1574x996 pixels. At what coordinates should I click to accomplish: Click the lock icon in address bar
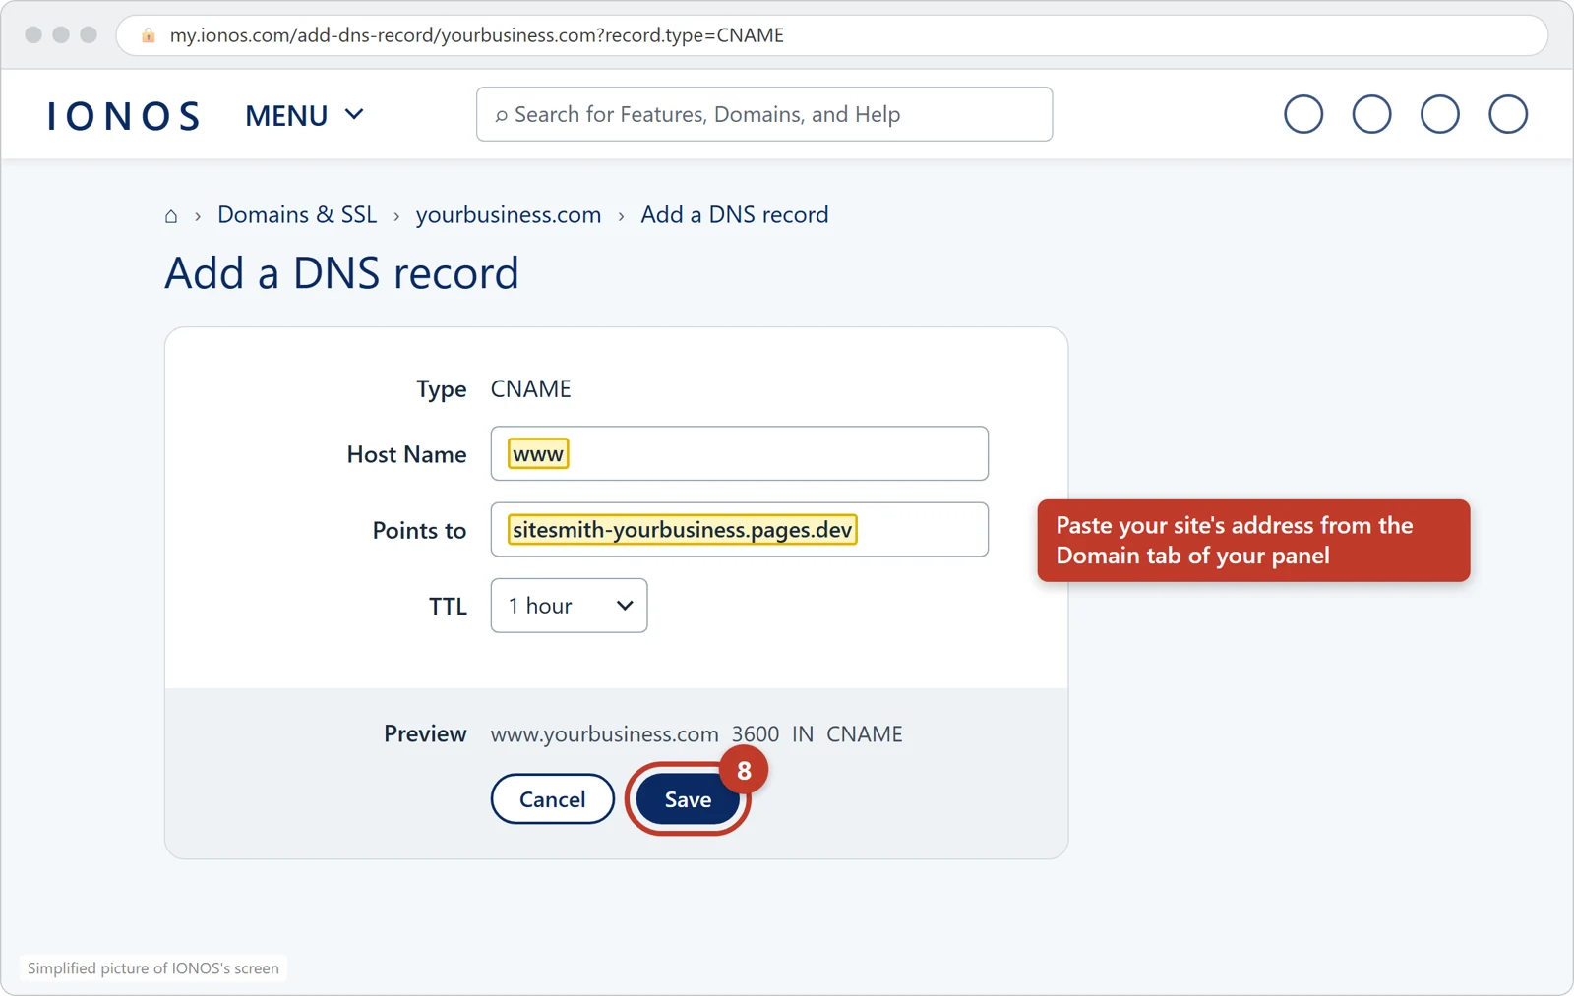(x=149, y=35)
